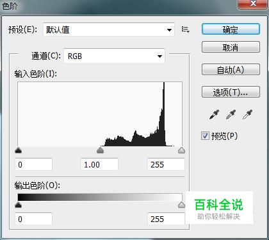Select the output black level slider

point(19,205)
